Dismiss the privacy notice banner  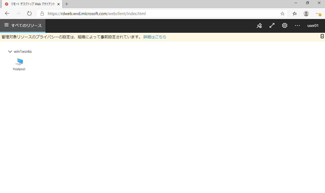tap(322, 36)
